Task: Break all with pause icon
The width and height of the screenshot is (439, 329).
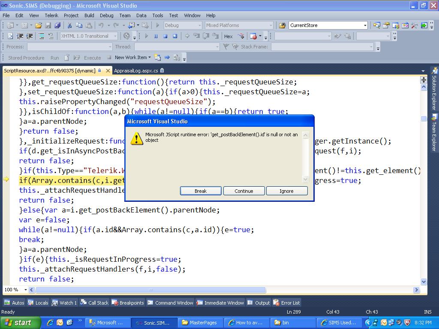Action: (156, 36)
